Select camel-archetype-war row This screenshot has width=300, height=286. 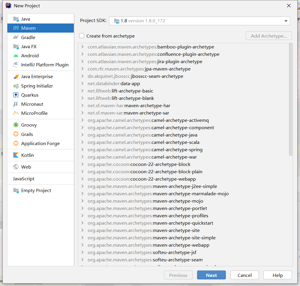[184, 157]
